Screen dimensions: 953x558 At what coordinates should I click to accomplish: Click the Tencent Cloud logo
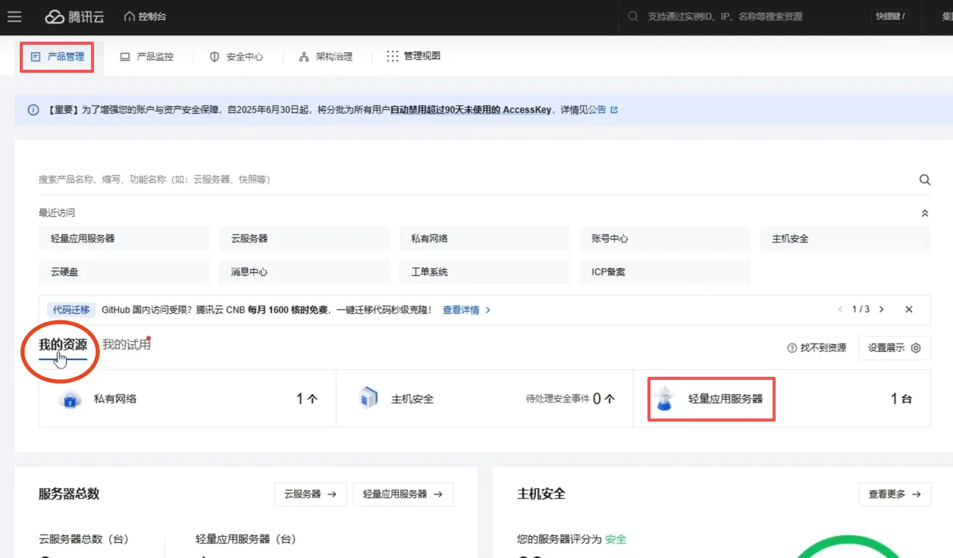[74, 17]
